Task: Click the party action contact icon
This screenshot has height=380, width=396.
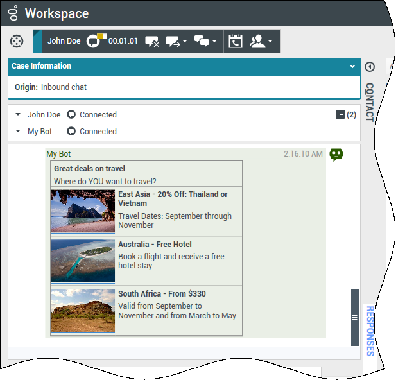Action: tap(258, 41)
